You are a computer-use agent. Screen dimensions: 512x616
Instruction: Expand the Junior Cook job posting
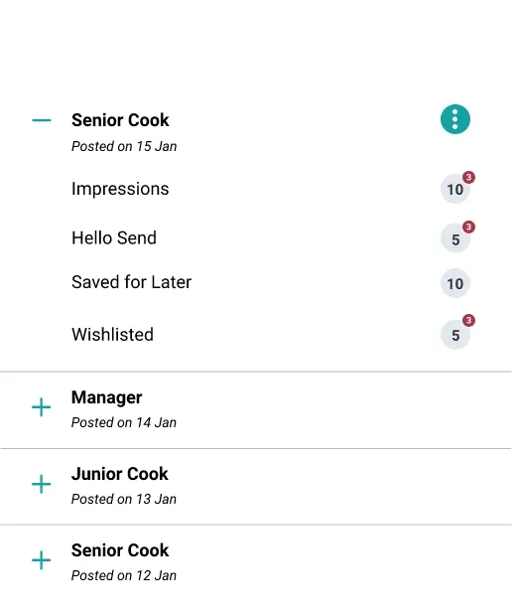42,484
